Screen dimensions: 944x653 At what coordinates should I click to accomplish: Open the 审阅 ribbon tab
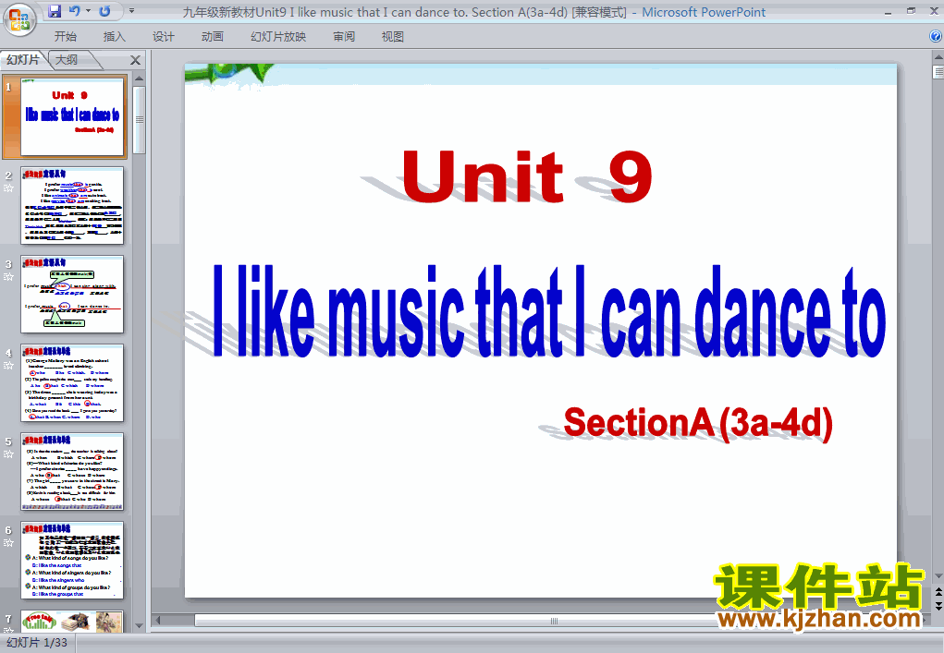[344, 37]
